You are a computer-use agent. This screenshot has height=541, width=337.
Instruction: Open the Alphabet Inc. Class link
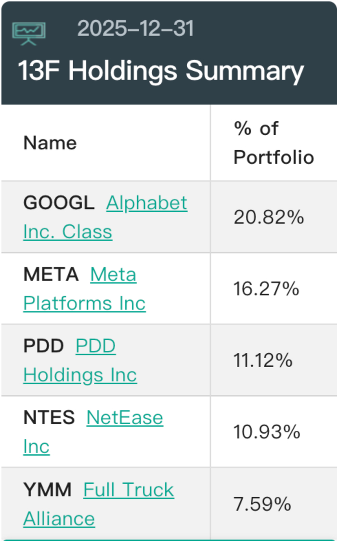click(146, 203)
